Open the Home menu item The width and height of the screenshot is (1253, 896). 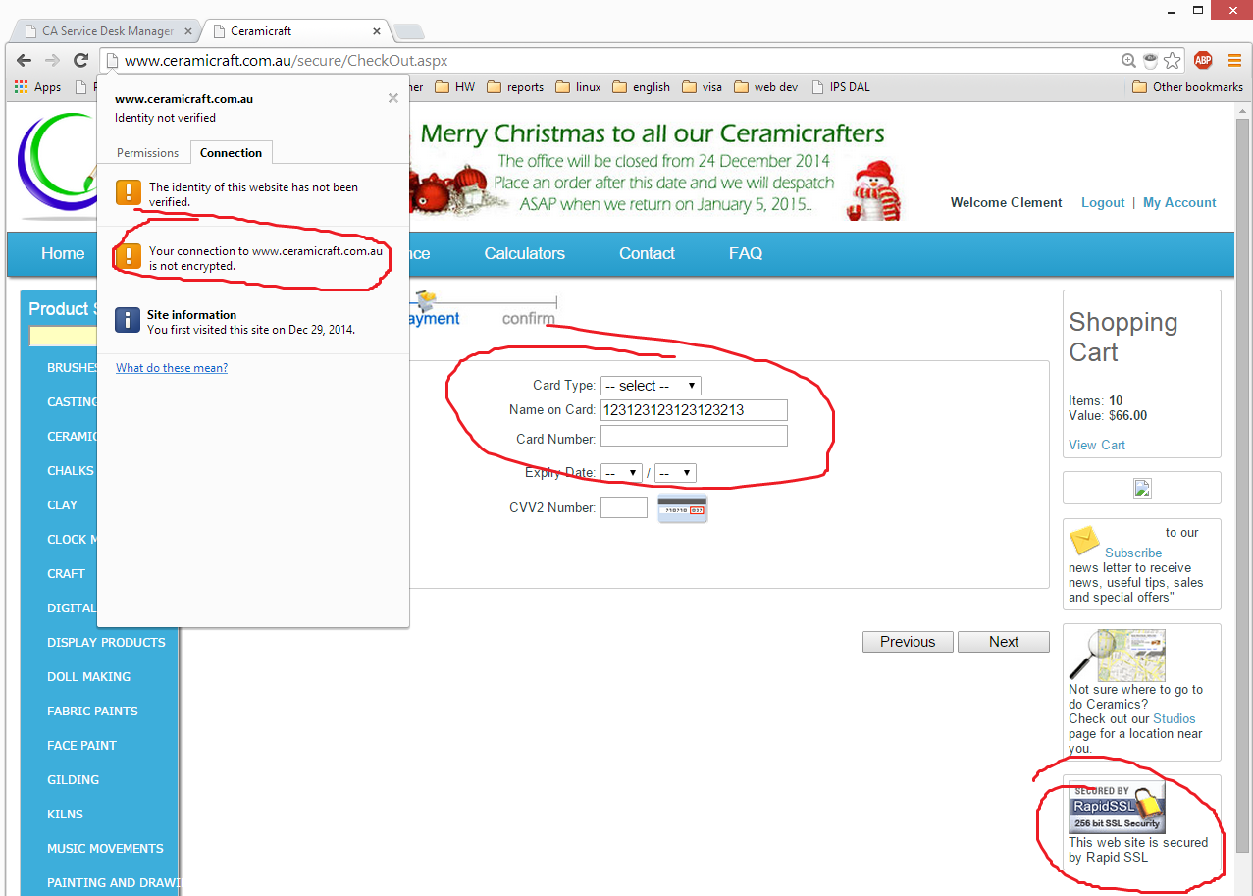[x=63, y=254]
